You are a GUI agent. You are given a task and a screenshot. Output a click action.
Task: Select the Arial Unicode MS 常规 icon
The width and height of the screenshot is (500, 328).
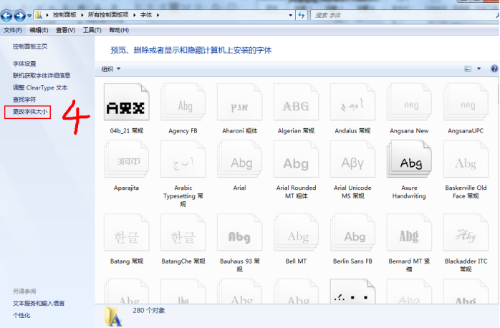[352, 159]
